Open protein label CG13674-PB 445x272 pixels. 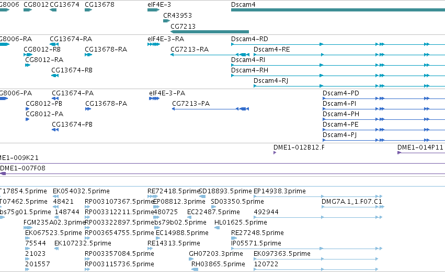point(72,125)
